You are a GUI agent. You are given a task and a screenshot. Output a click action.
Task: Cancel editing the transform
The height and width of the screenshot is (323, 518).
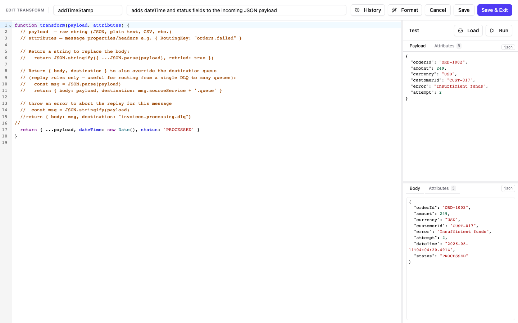tap(437, 10)
